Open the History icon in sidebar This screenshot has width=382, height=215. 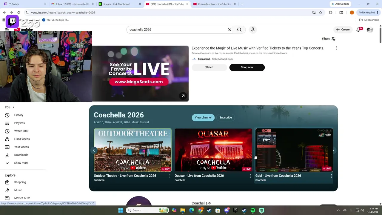pos(7,115)
